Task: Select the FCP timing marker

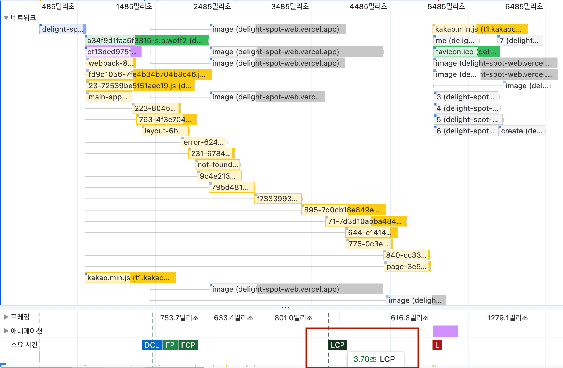Action: [x=188, y=345]
